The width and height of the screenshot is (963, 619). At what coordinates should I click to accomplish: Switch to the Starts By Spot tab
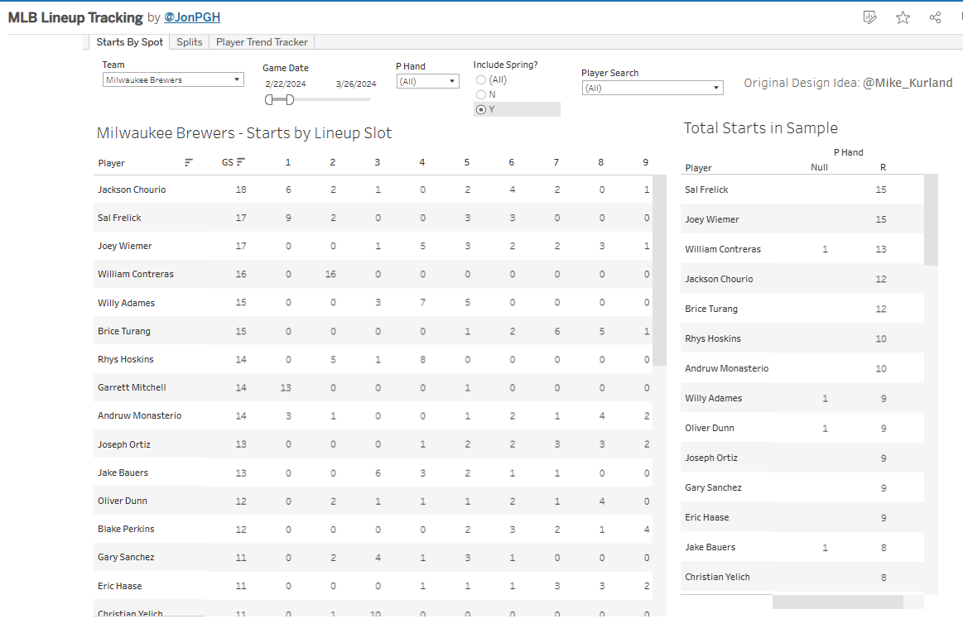(x=130, y=41)
